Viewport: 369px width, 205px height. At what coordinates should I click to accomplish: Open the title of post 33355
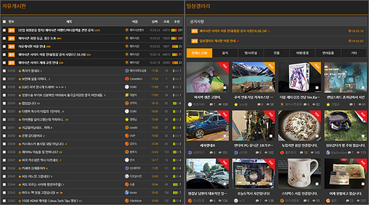pyautogui.click(x=62, y=95)
